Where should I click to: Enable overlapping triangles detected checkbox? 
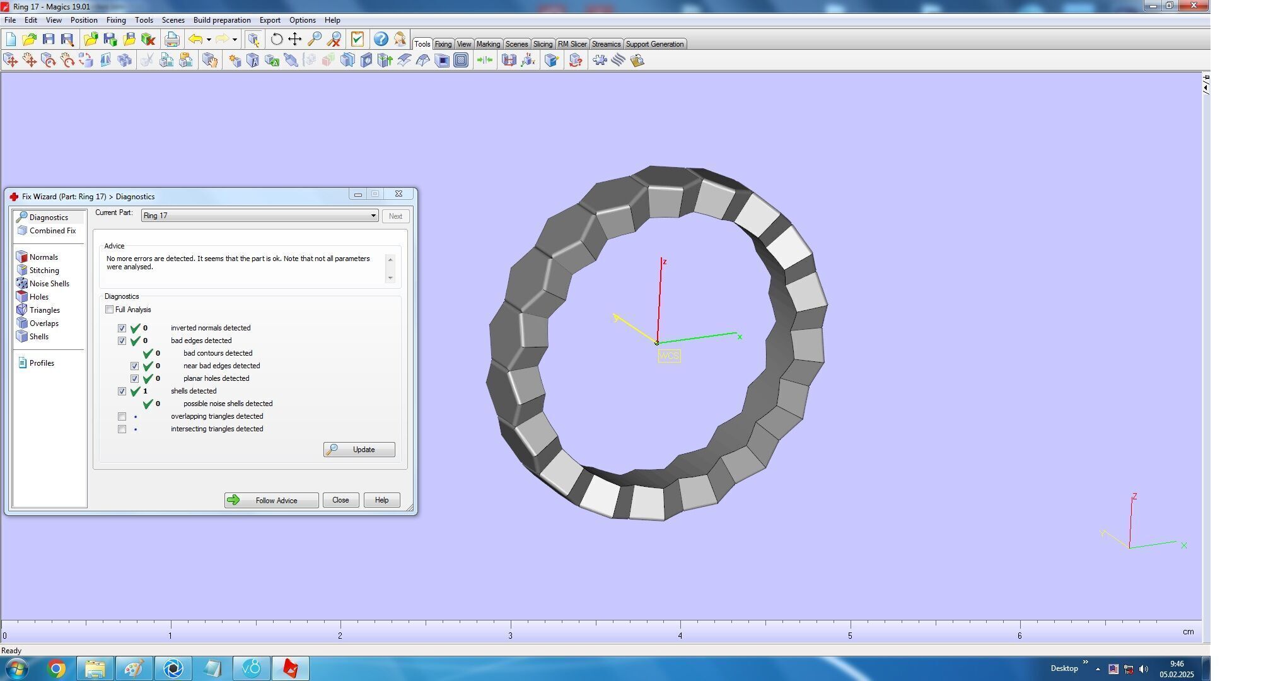[x=122, y=416]
